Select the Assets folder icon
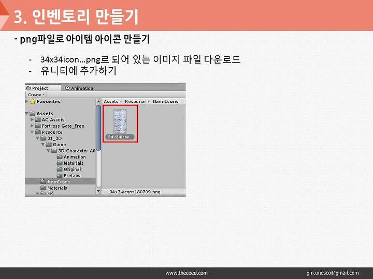Screen dimensions: 373x279 pyautogui.click(x=33, y=113)
